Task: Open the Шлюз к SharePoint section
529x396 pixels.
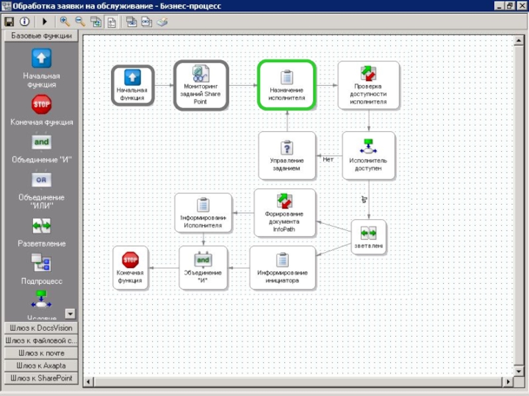Action: pos(41,378)
